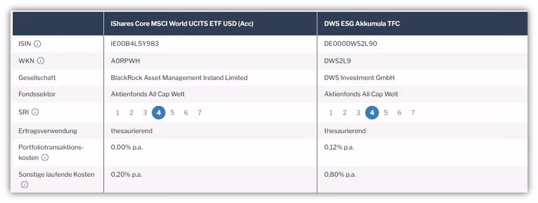Select SRI value 7 for iShares column
Screen dimensions: 538x203
(x=200, y=113)
